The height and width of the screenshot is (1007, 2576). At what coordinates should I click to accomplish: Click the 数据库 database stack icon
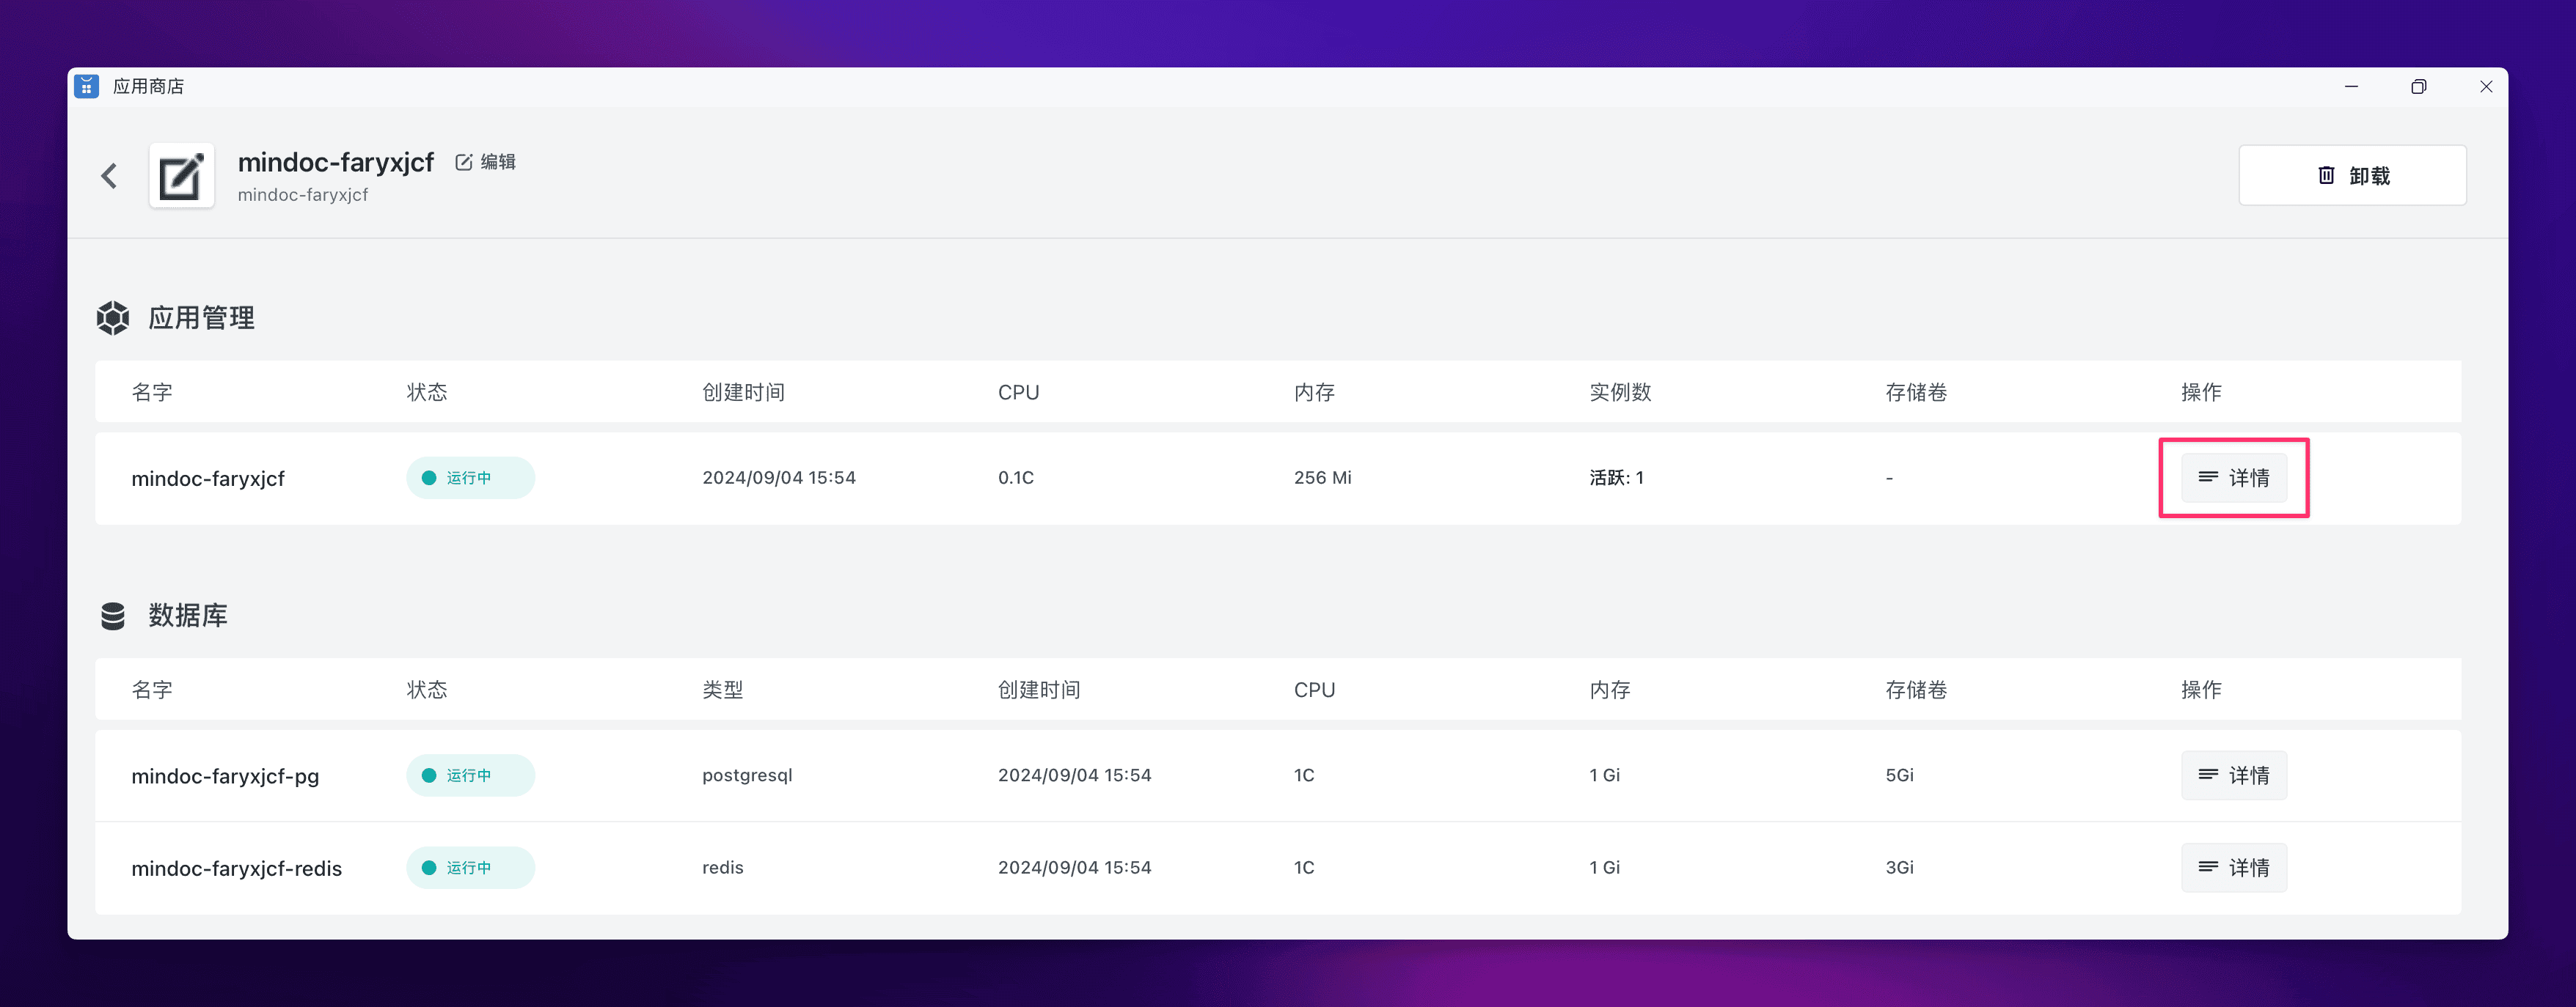coord(113,616)
